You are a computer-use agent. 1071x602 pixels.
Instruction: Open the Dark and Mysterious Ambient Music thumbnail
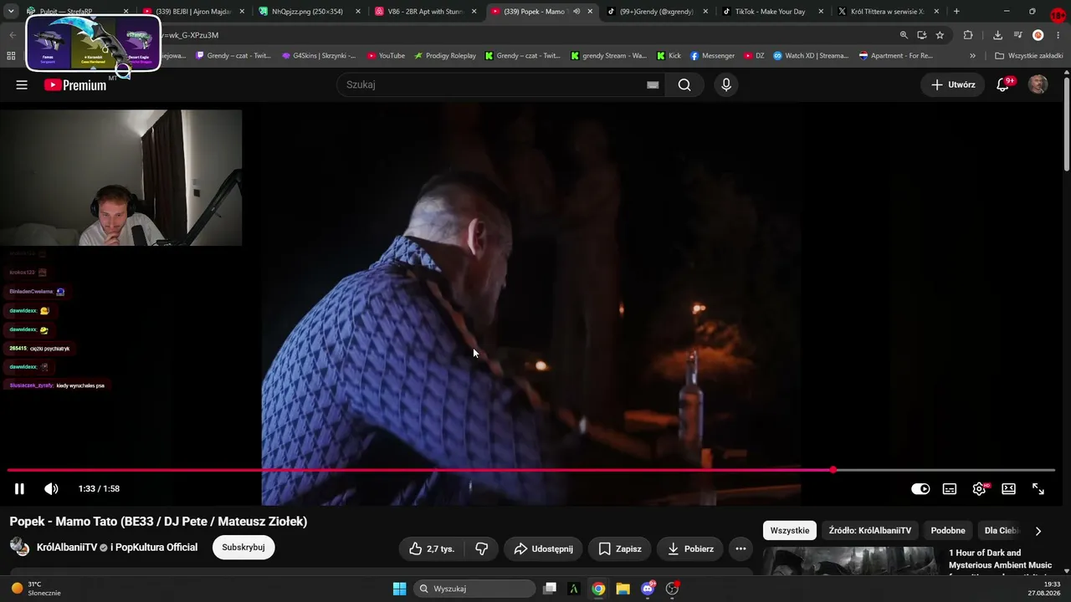click(x=850, y=561)
